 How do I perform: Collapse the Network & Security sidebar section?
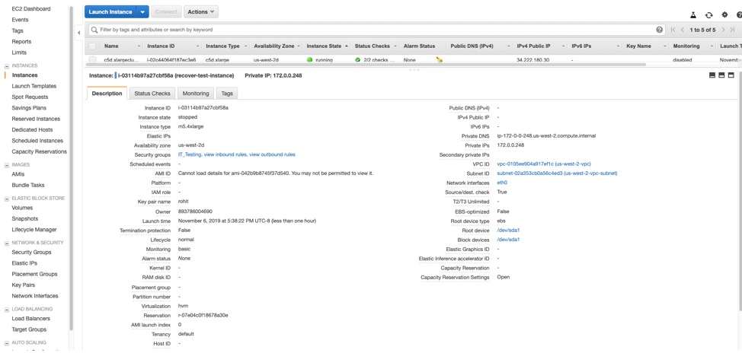[x=7, y=243]
